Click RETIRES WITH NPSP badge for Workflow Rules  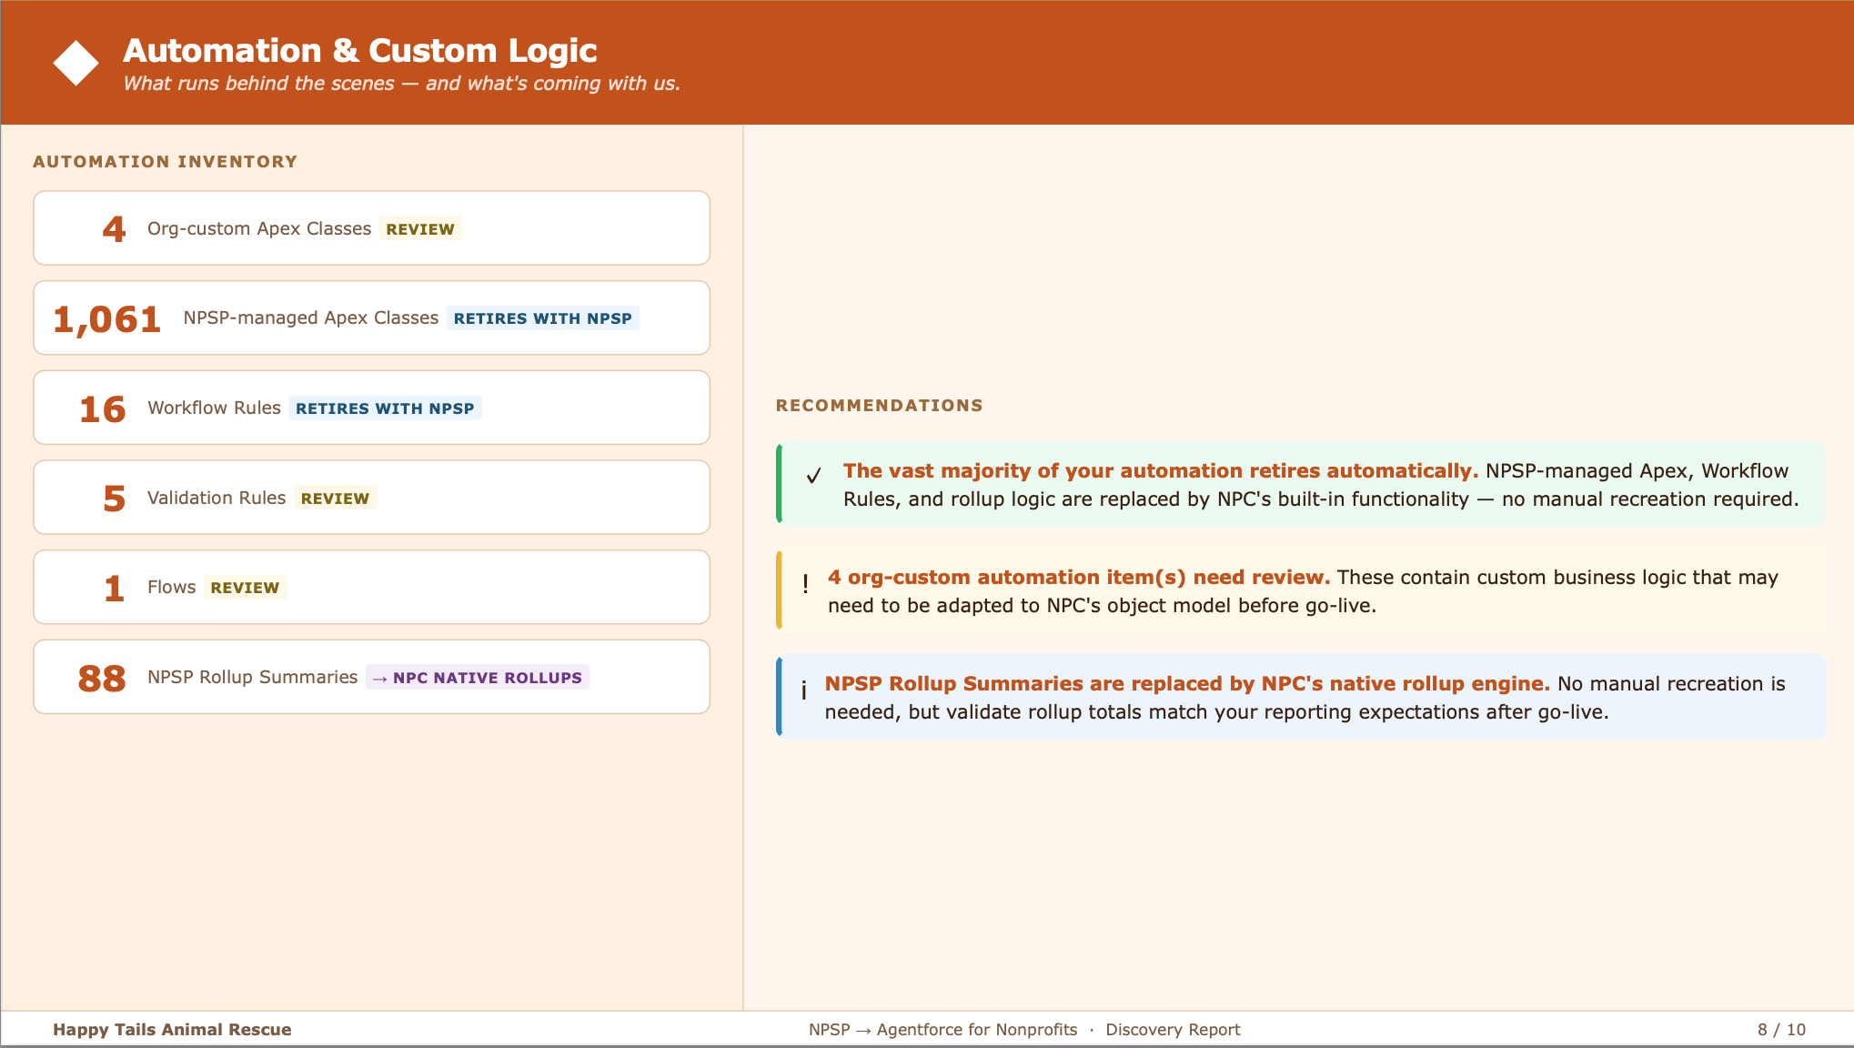(x=385, y=408)
